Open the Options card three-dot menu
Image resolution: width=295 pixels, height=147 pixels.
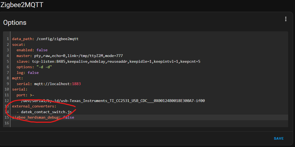tap(286, 19)
